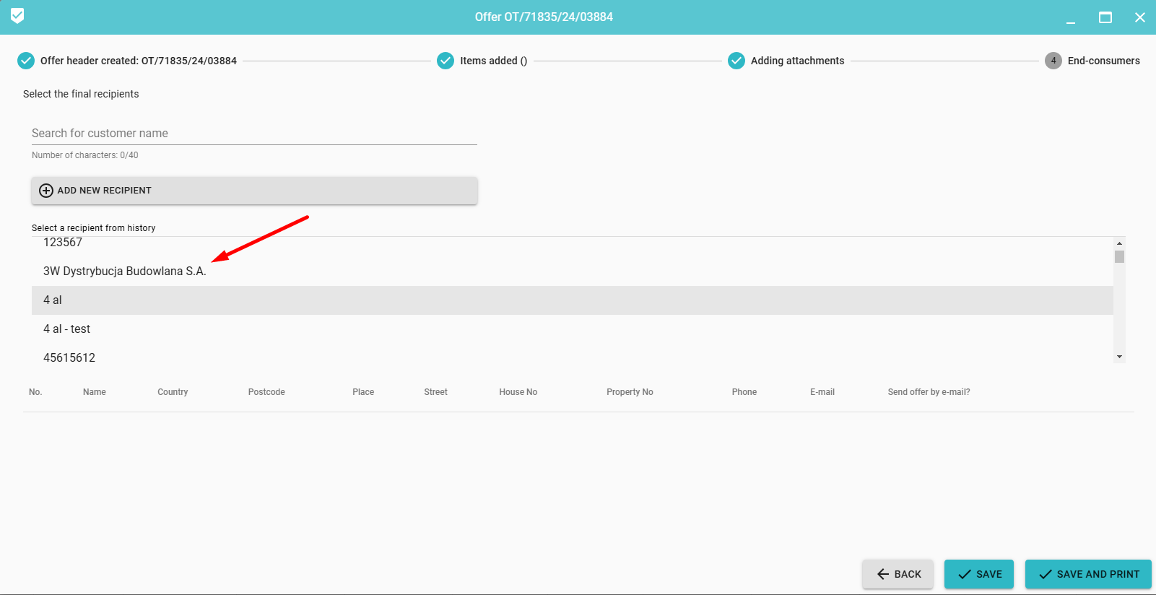Focus the Search for customer name field
The height and width of the screenshot is (595, 1156).
point(254,134)
